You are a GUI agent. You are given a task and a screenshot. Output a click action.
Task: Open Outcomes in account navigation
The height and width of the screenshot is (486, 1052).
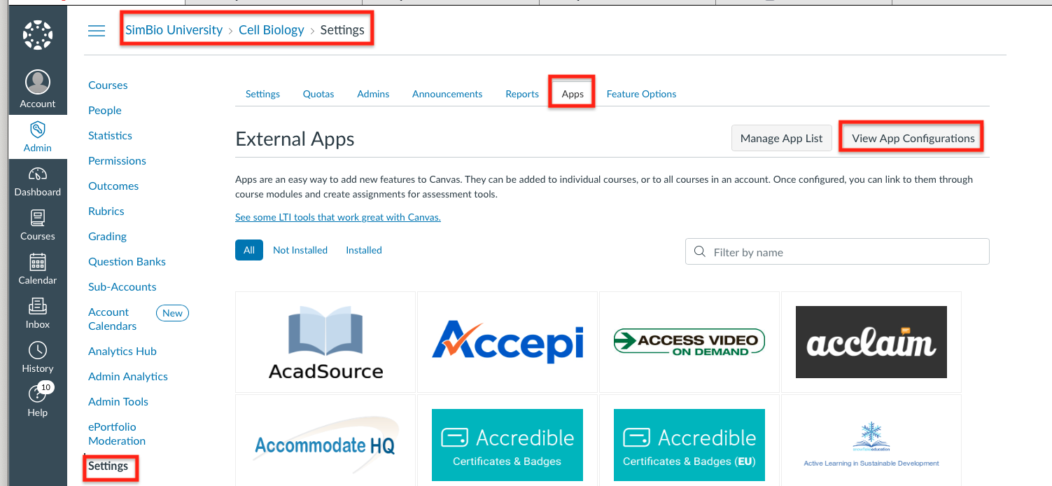click(113, 186)
